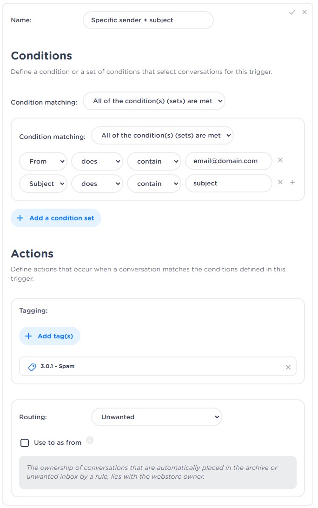Remove the From condition row
318x508 pixels.
coord(280,160)
